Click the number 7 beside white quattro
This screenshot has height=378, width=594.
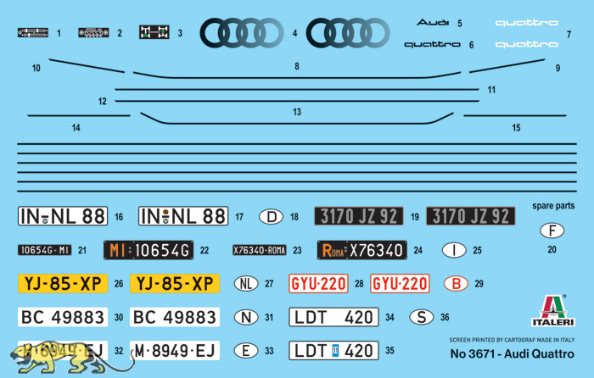pos(569,35)
